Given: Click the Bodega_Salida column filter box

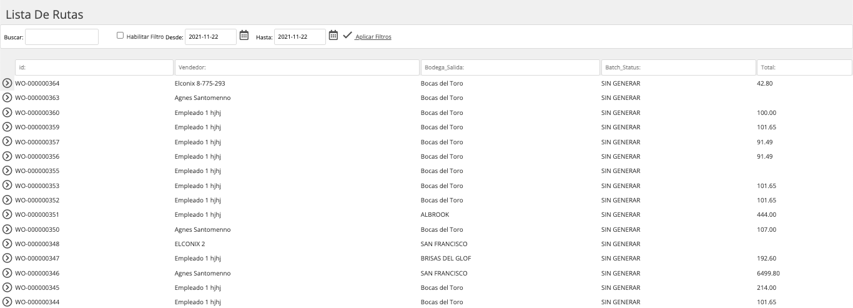Looking at the screenshot, I should pyautogui.click(x=510, y=67).
